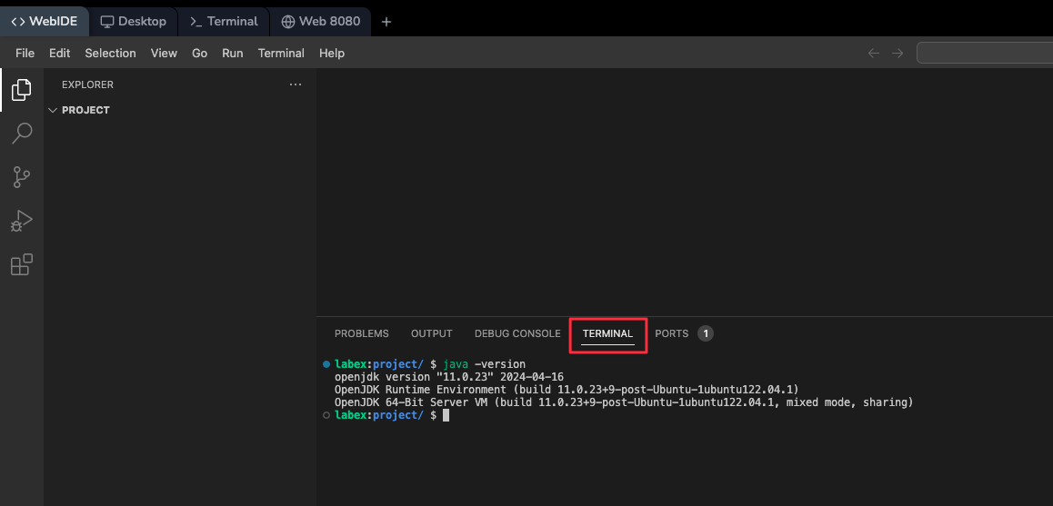This screenshot has height=506, width=1053.
Task: Show the DEBUG CONSOLE panel tab
Action: tap(517, 333)
